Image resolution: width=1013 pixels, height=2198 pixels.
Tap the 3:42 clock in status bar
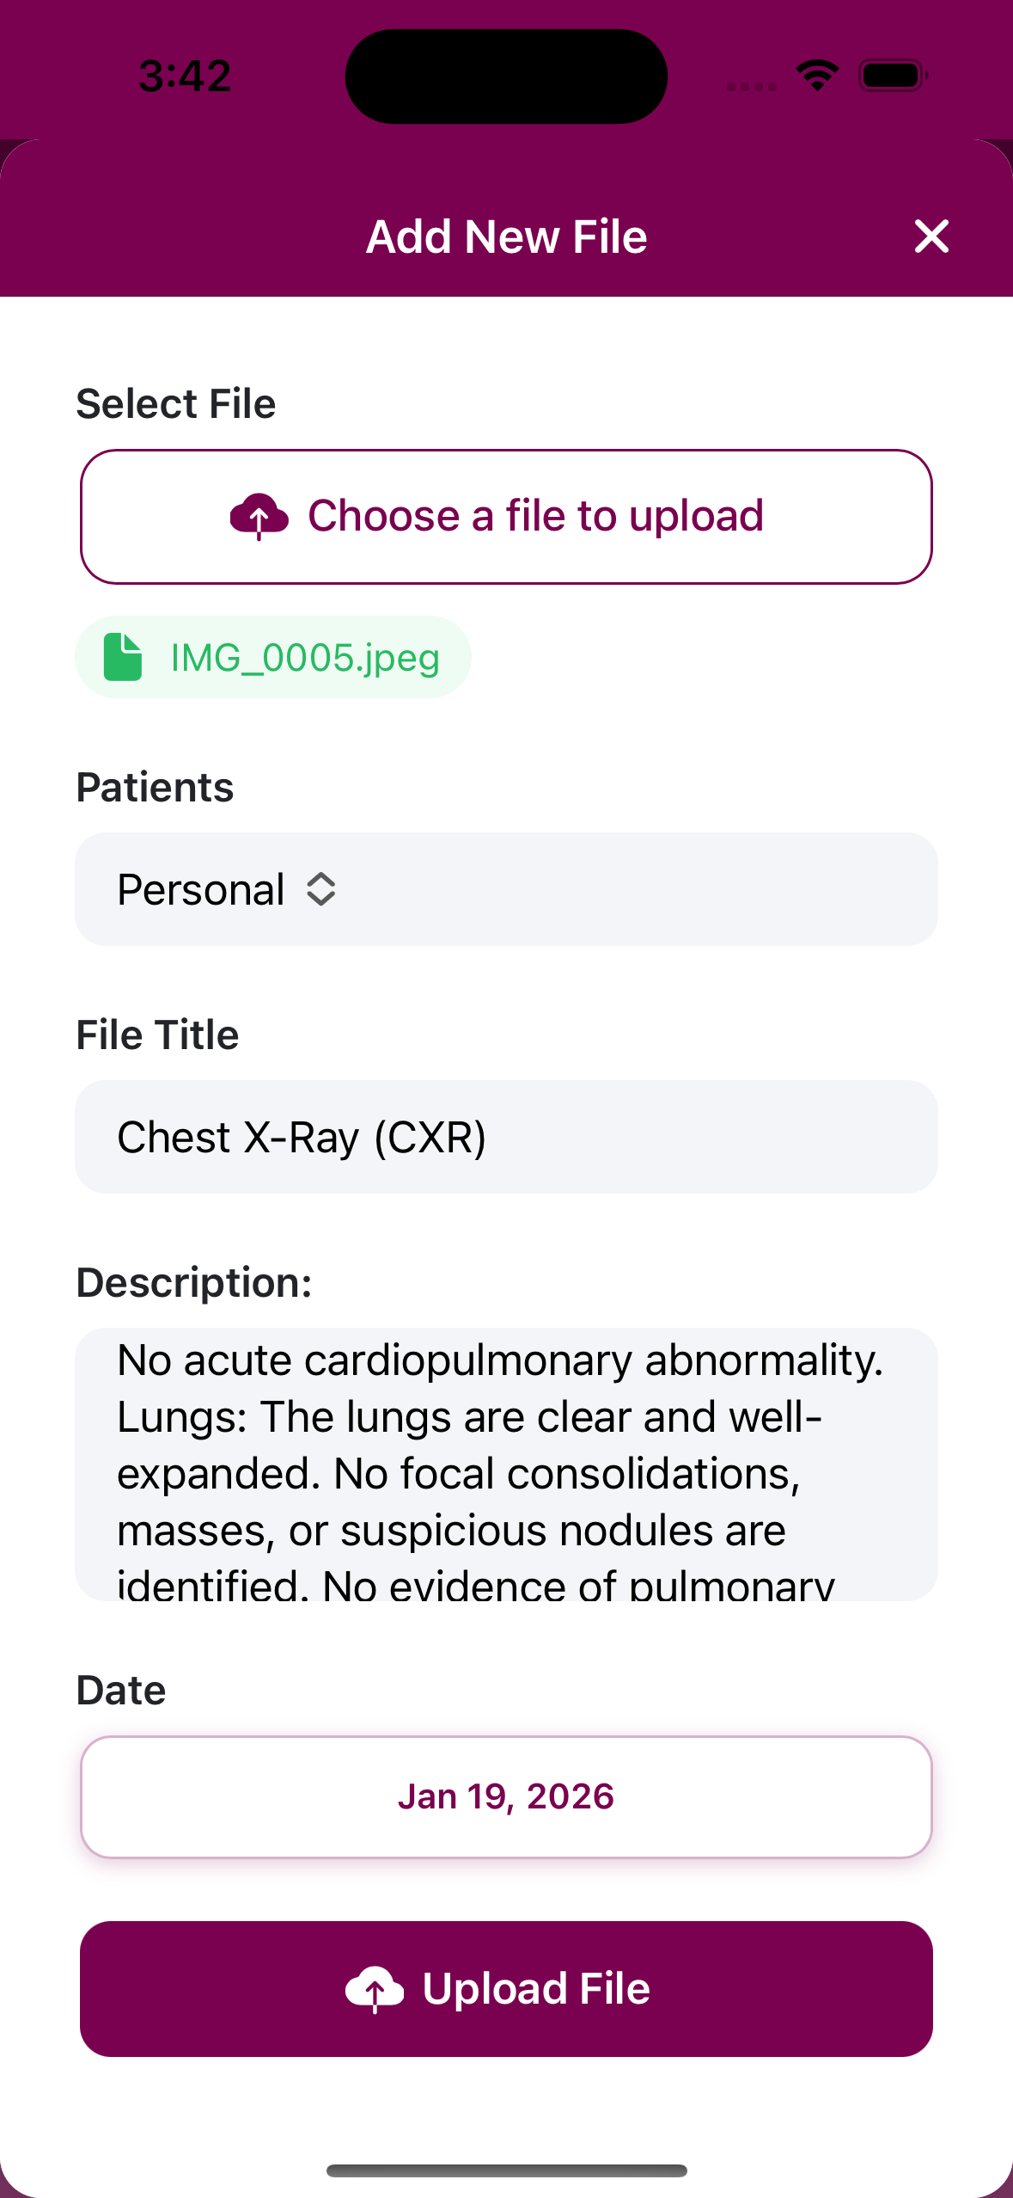(x=185, y=76)
